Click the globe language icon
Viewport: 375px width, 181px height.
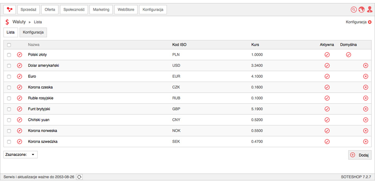pos(361,9)
